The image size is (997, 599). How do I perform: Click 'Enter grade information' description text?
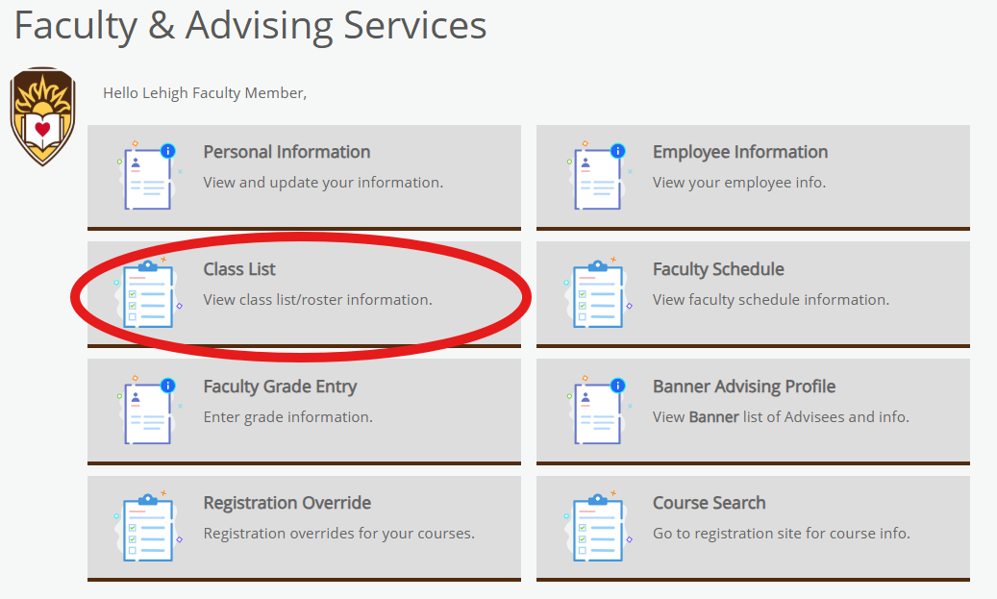[288, 417]
